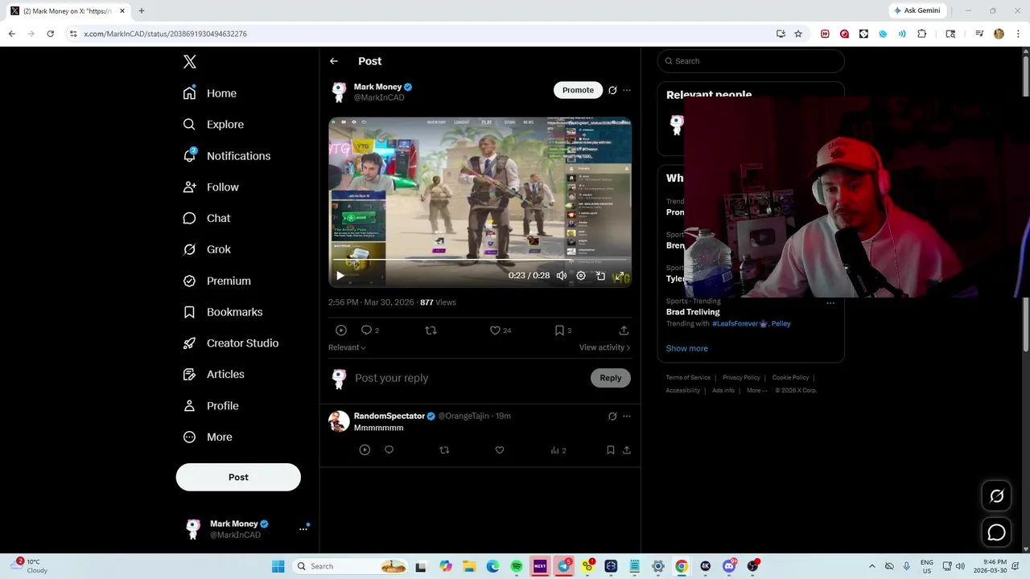Open more options on Mark Money's post

627,90
